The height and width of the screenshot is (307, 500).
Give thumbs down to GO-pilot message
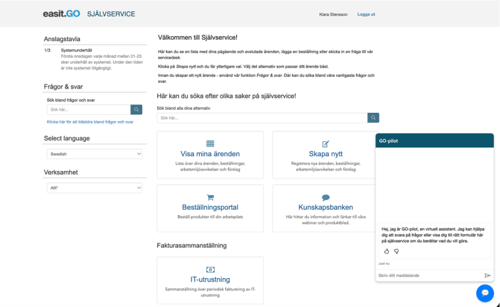396,251
